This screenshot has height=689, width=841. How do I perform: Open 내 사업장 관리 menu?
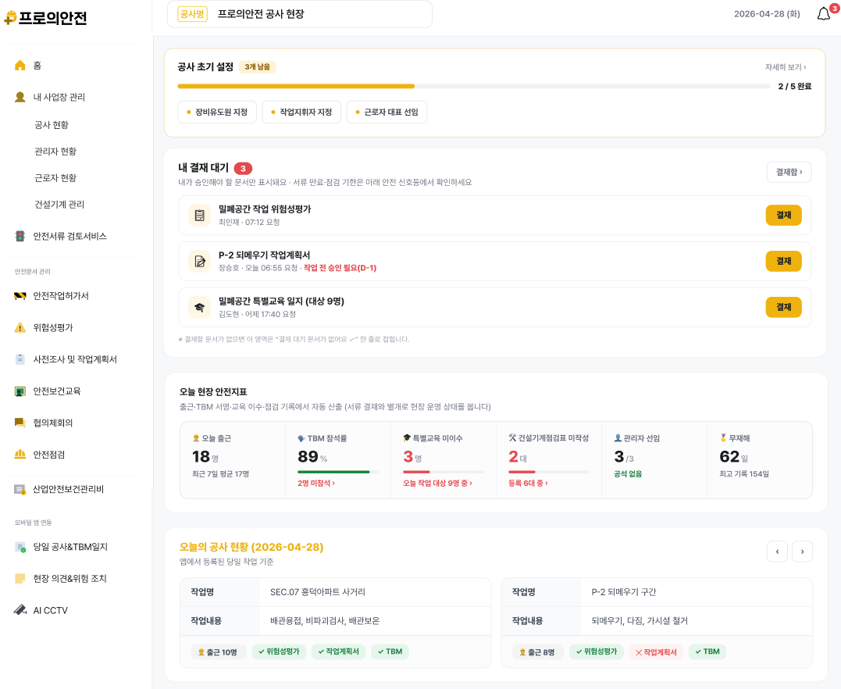pyautogui.click(x=59, y=97)
